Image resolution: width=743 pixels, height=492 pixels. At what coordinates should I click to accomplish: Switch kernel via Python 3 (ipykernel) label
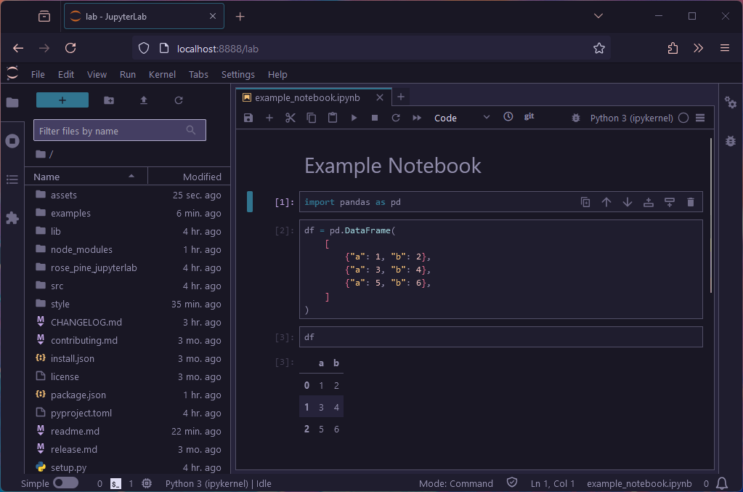[631, 118]
